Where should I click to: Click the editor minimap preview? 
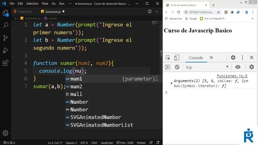pyautogui.click(x=155, y=23)
